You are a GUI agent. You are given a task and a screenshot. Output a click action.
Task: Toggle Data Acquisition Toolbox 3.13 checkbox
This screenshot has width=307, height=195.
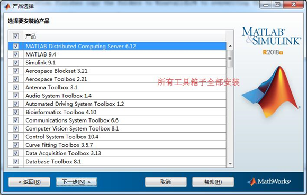pos(16,153)
